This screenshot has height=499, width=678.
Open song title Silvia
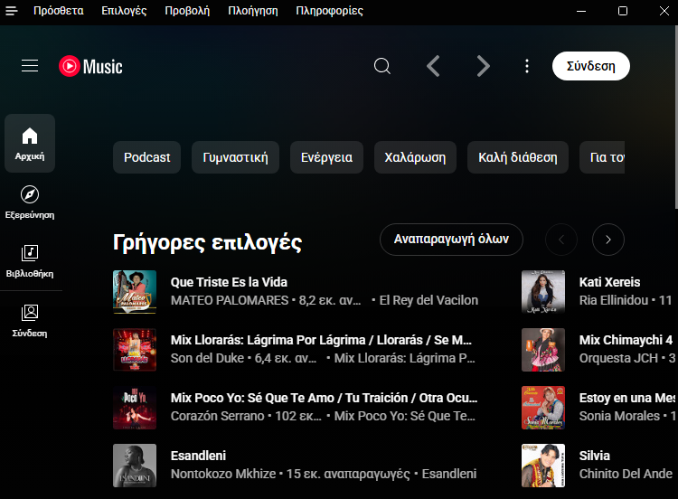pyautogui.click(x=595, y=456)
